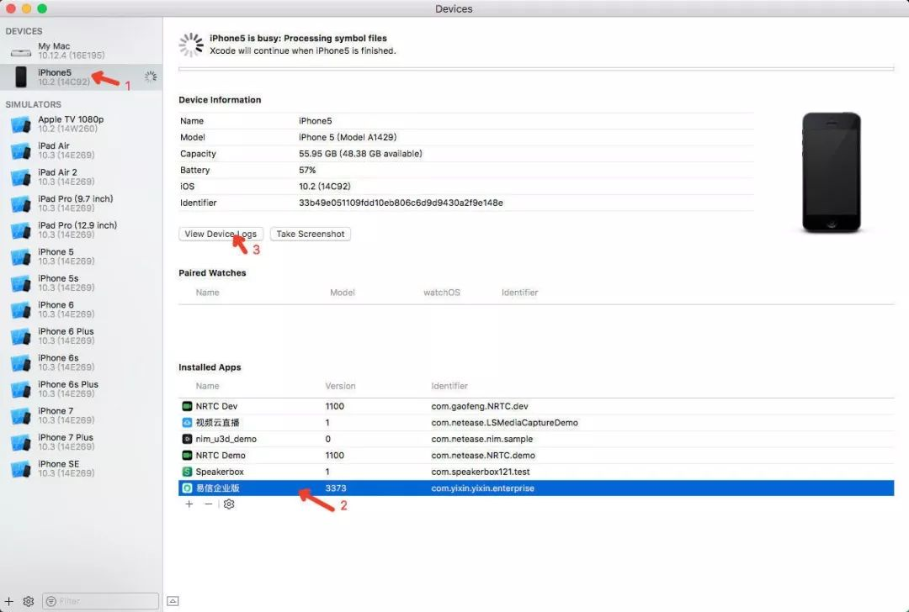Click the Model value iPhone 5 (Model A1429)
Image resolution: width=909 pixels, height=612 pixels.
(348, 137)
